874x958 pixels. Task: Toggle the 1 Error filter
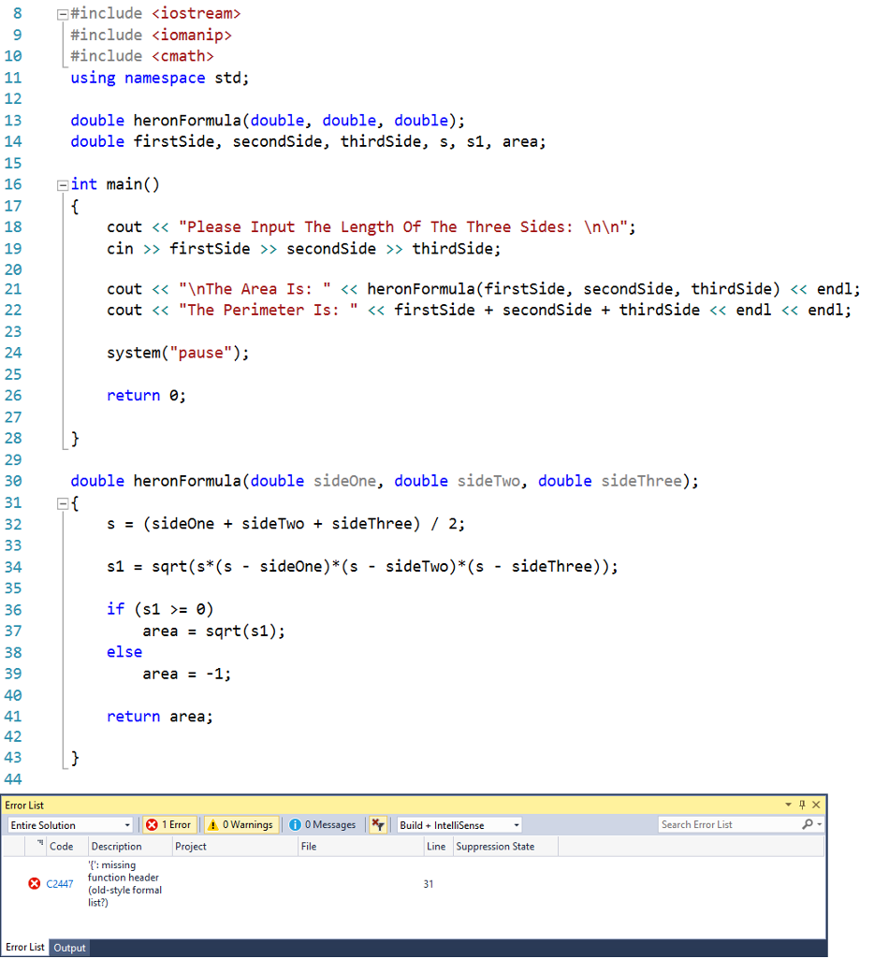coord(169,824)
